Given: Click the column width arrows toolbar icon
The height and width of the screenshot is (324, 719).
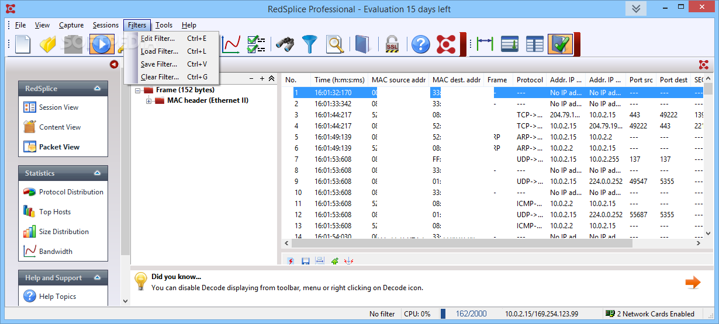Looking at the screenshot, I should click(x=485, y=44).
